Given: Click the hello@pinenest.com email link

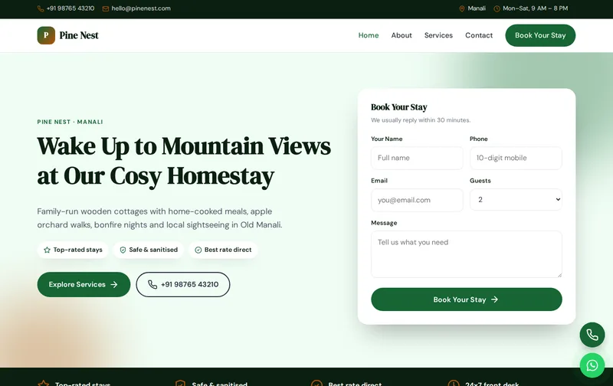Looking at the screenshot, I should click(x=141, y=8).
